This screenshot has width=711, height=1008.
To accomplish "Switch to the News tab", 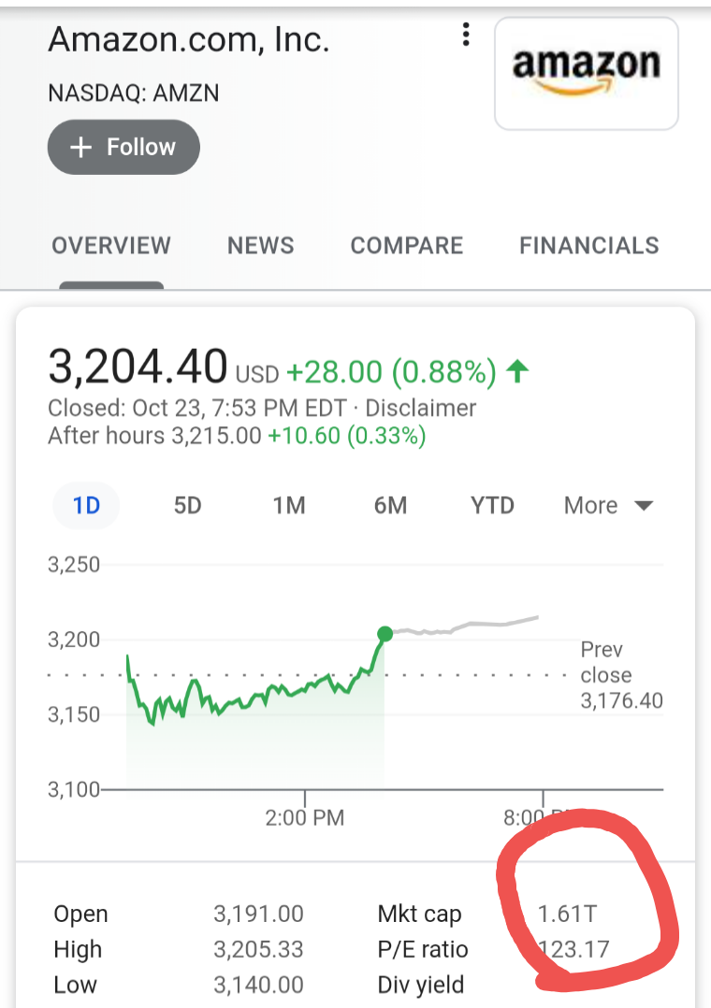I will coord(261,246).
